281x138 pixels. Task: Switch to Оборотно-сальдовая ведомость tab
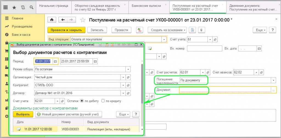click(x=100, y=7)
